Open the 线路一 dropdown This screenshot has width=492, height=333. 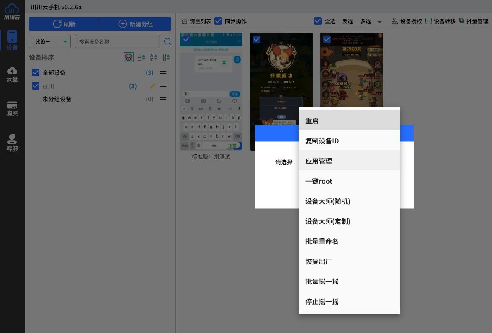[50, 41]
